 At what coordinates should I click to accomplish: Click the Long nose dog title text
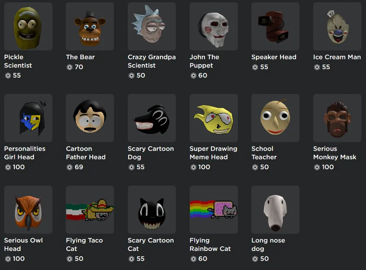(268, 244)
